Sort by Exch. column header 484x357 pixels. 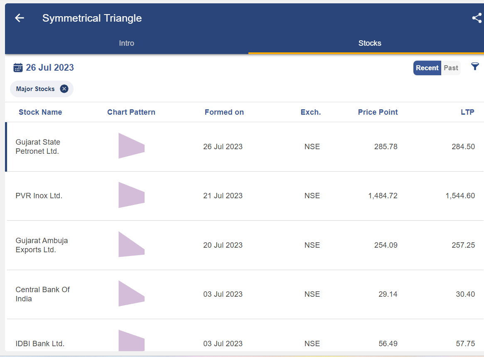coord(310,112)
